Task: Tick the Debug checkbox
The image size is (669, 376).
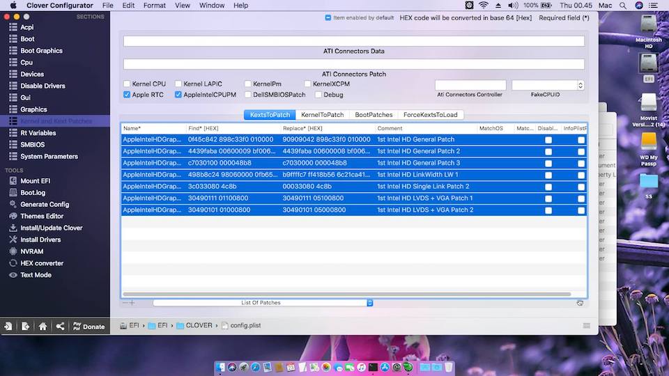Action: point(318,95)
